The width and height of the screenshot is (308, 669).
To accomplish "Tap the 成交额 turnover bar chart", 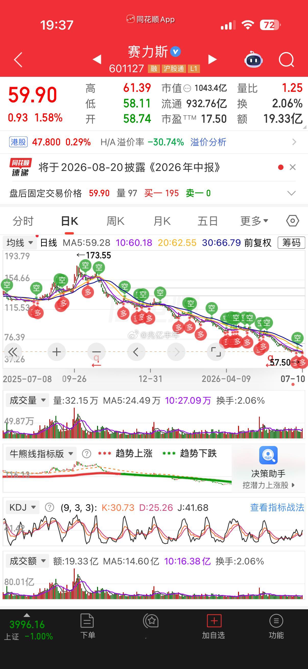I will (154, 584).
